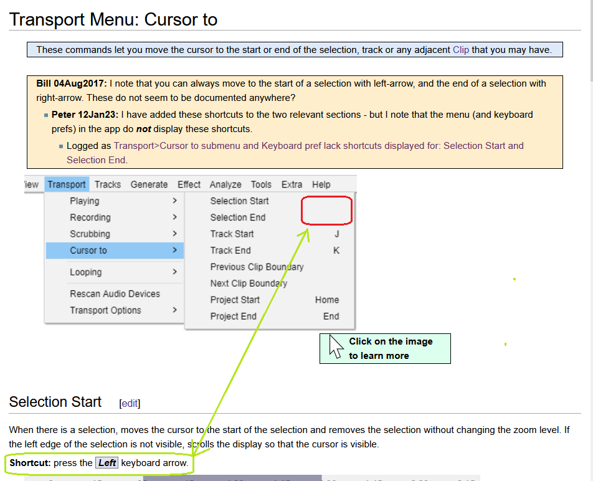Image resolution: width=593 pixels, height=481 pixels.
Task: Click the Analyze menu heading
Action: coord(225,184)
